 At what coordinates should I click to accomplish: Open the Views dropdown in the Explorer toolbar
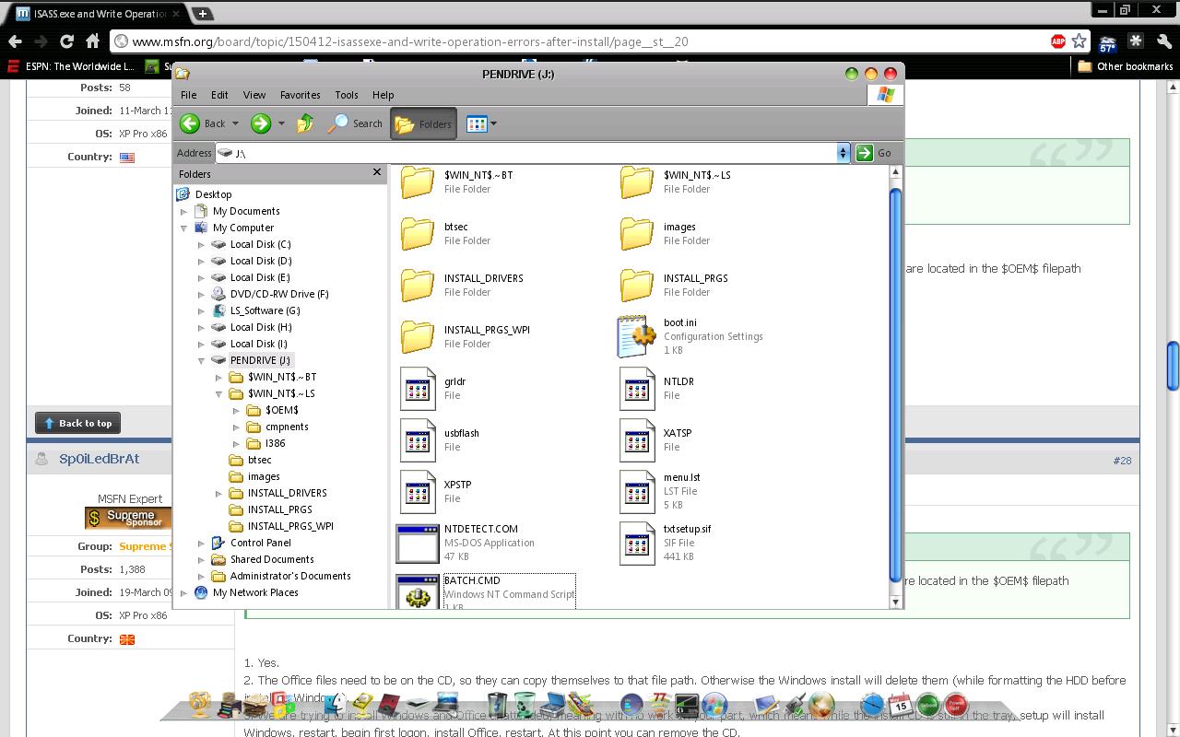point(481,123)
